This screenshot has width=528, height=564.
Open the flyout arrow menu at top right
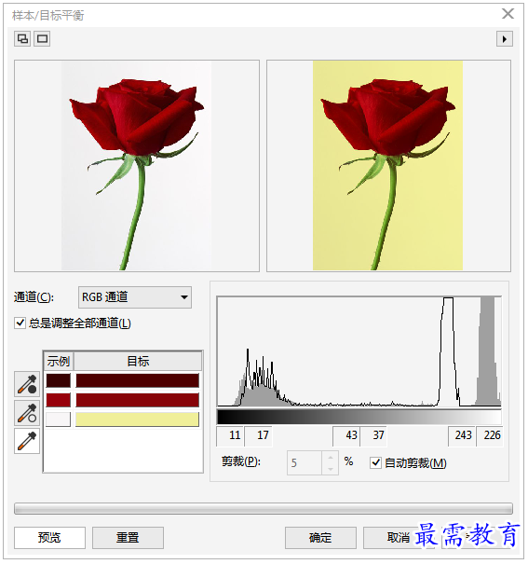point(505,39)
